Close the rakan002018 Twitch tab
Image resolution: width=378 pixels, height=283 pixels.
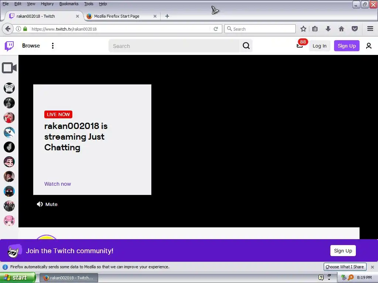click(x=78, y=16)
